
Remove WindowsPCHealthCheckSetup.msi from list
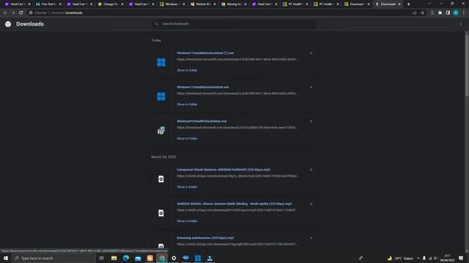click(x=311, y=121)
